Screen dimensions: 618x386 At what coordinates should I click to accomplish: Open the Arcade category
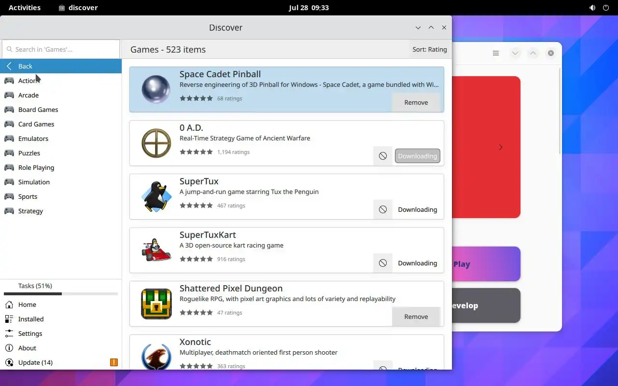point(61,95)
